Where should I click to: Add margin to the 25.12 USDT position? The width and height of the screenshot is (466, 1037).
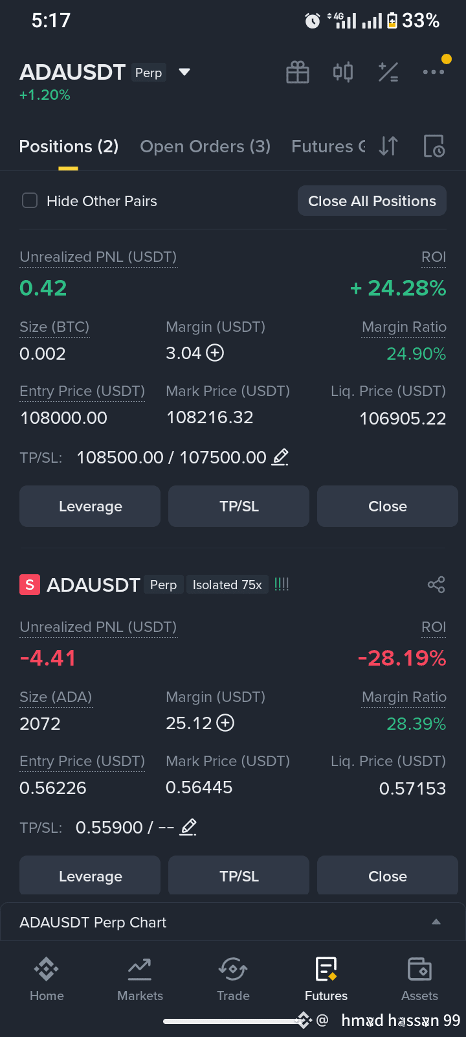coord(225,723)
